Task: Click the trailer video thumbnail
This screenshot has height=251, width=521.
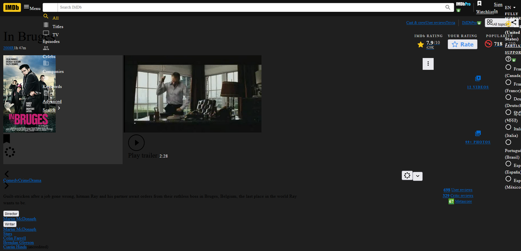Action: pos(193,94)
